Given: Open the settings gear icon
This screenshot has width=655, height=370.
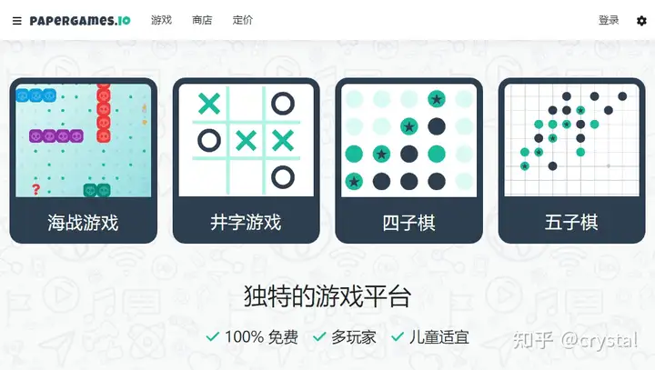Looking at the screenshot, I should pos(641,21).
